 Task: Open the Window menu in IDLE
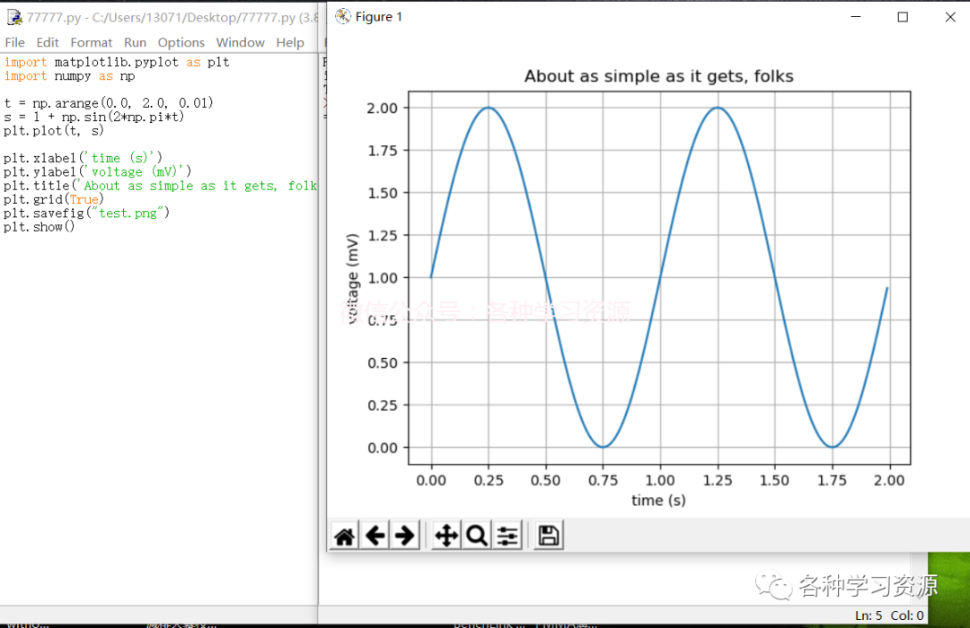(x=241, y=43)
